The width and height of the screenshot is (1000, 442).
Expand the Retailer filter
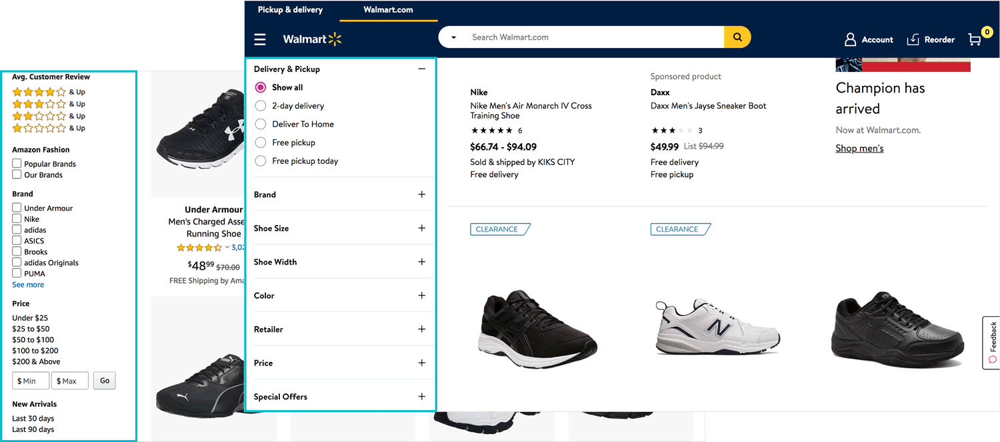[421, 330]
